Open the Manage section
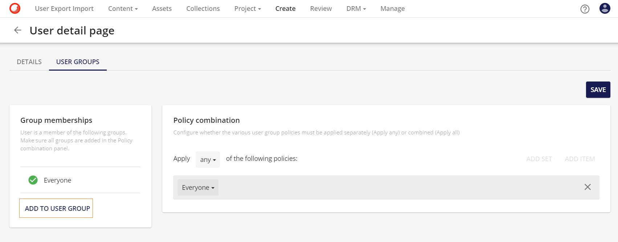This screenshot has height=242, width=618. pos(393,9)
